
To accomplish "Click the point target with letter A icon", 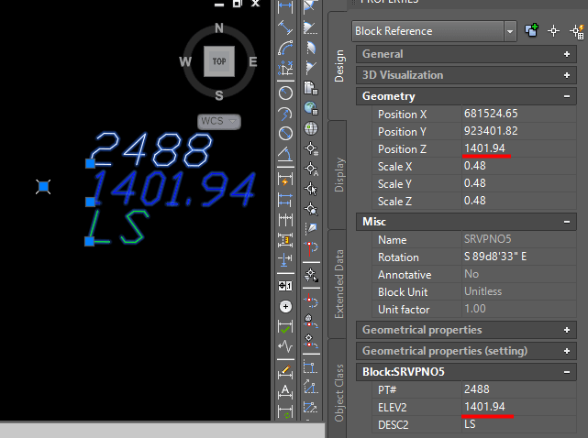I will tap(310, 169).
